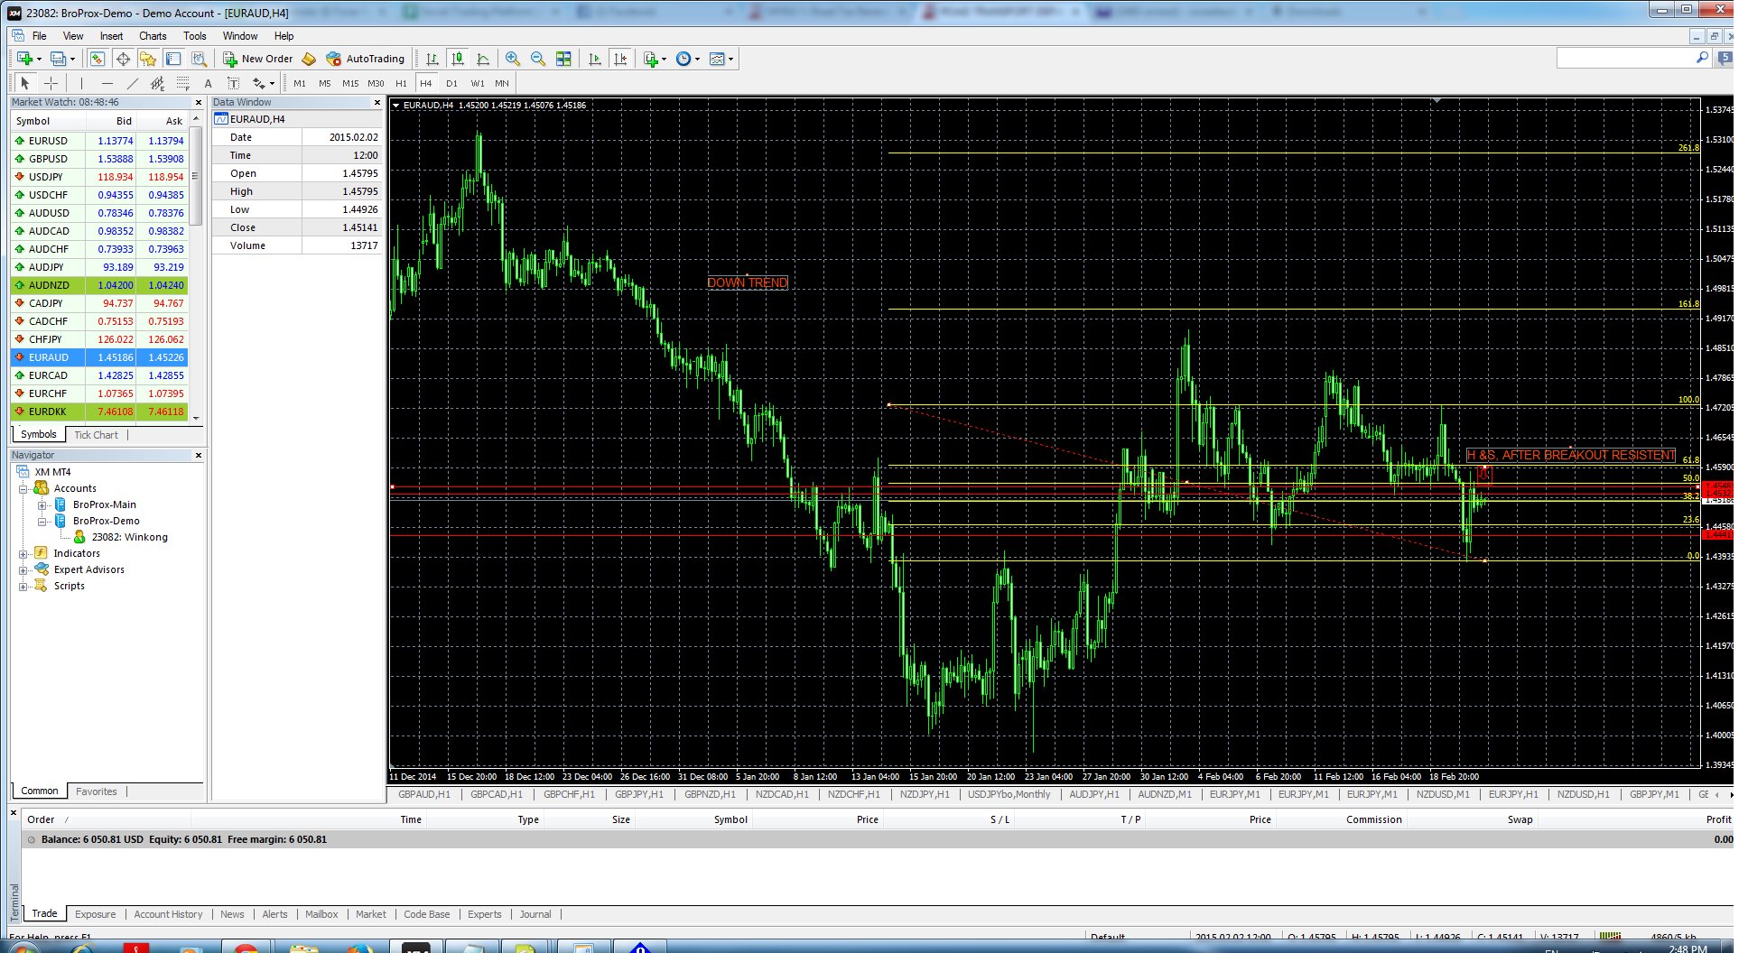Expand the Indicators tree node

[x=23, y=553]
